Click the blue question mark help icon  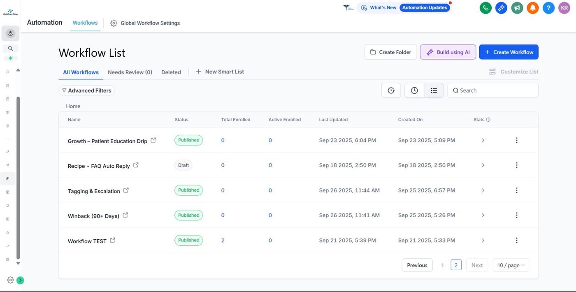click(548, 8)
